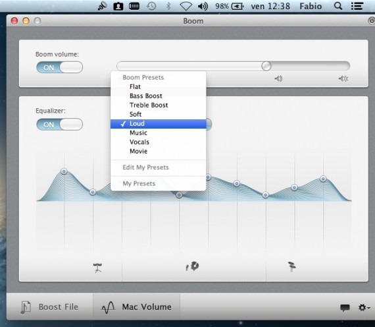375x327 pixels.
Task: Toggle the Boom volume ON switch
Action: pyautogui.click(x=60, y=67)
